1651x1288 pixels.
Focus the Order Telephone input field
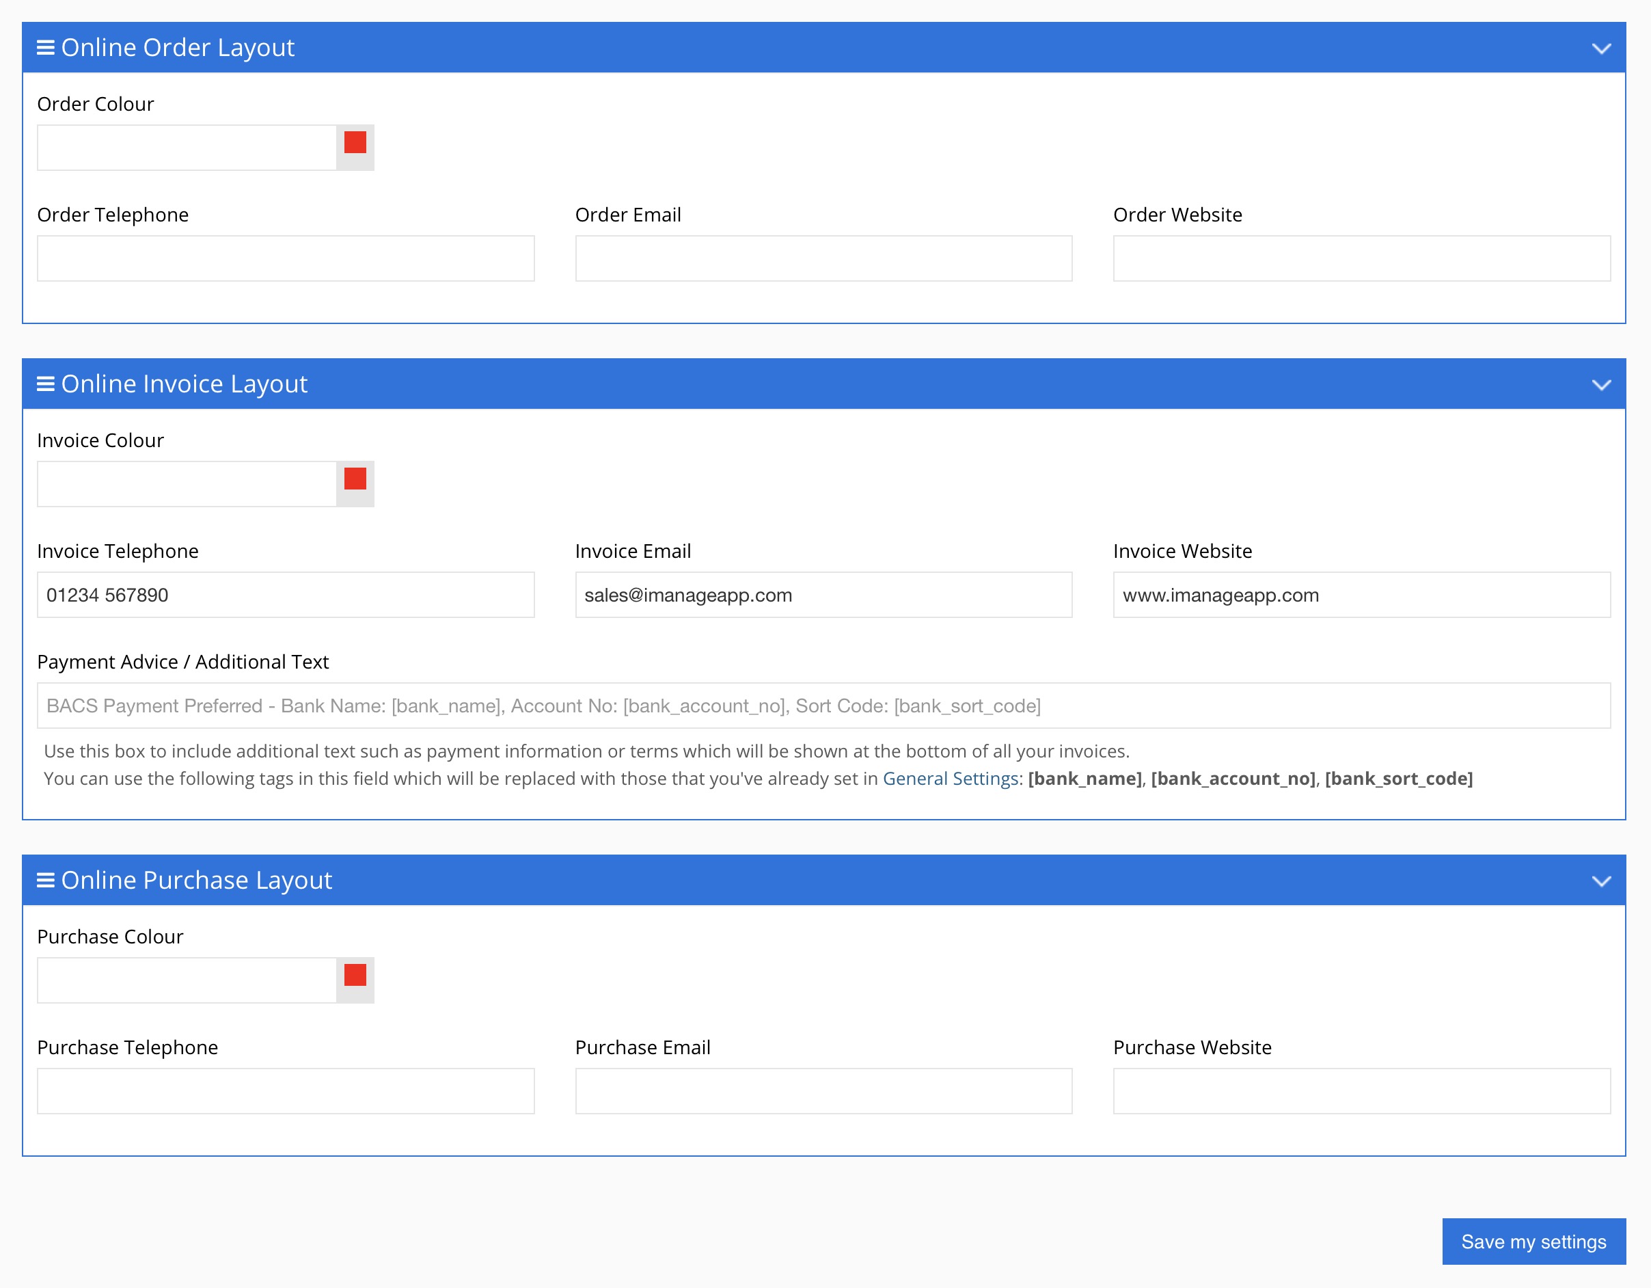(286, 258)
